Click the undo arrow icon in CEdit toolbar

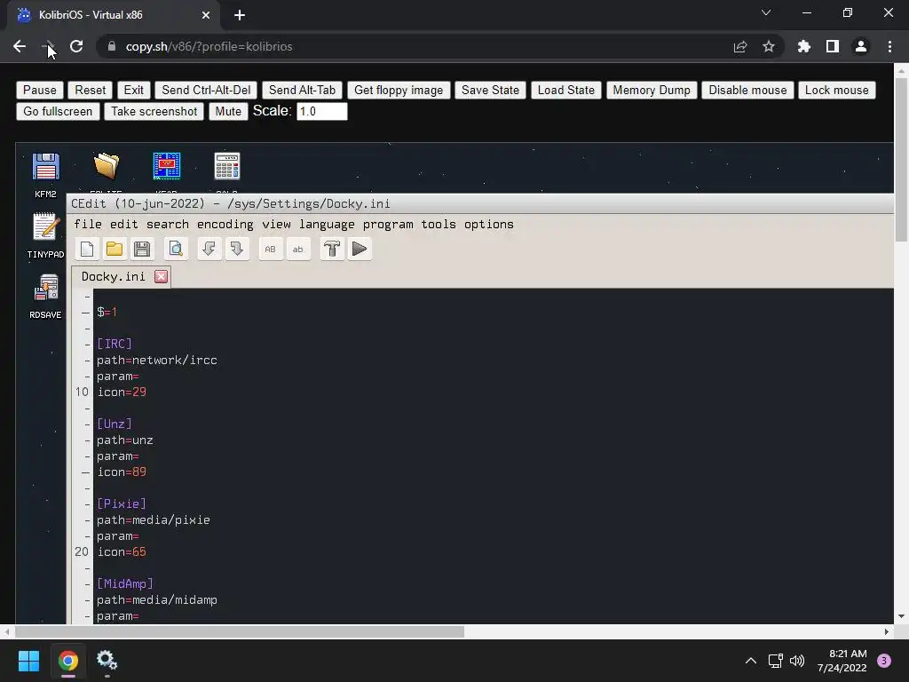pos(209,249)
